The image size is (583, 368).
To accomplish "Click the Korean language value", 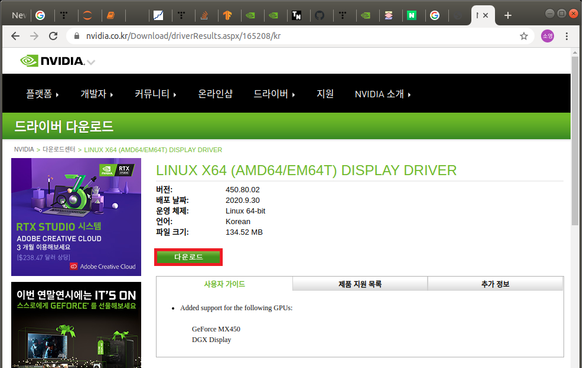I will 238,221.
